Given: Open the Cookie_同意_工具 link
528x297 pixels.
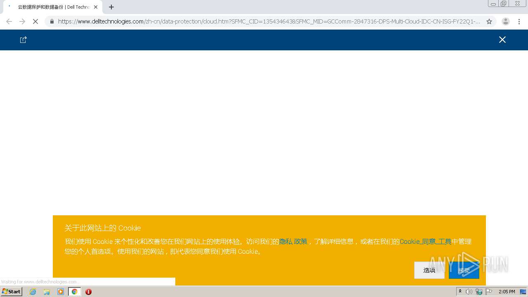Looking at the screenshot, I should tap(425, 241).
